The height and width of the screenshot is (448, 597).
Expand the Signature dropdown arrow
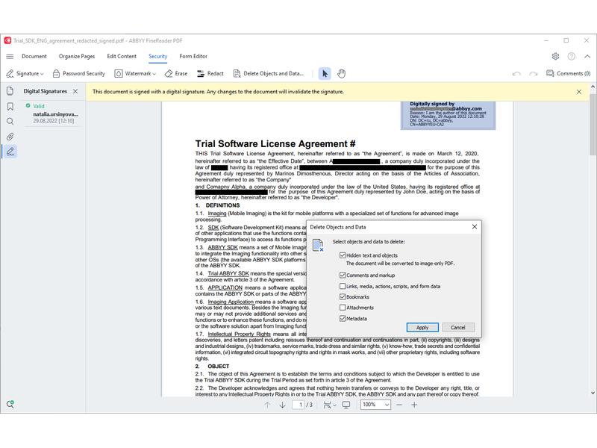[42, 74]
